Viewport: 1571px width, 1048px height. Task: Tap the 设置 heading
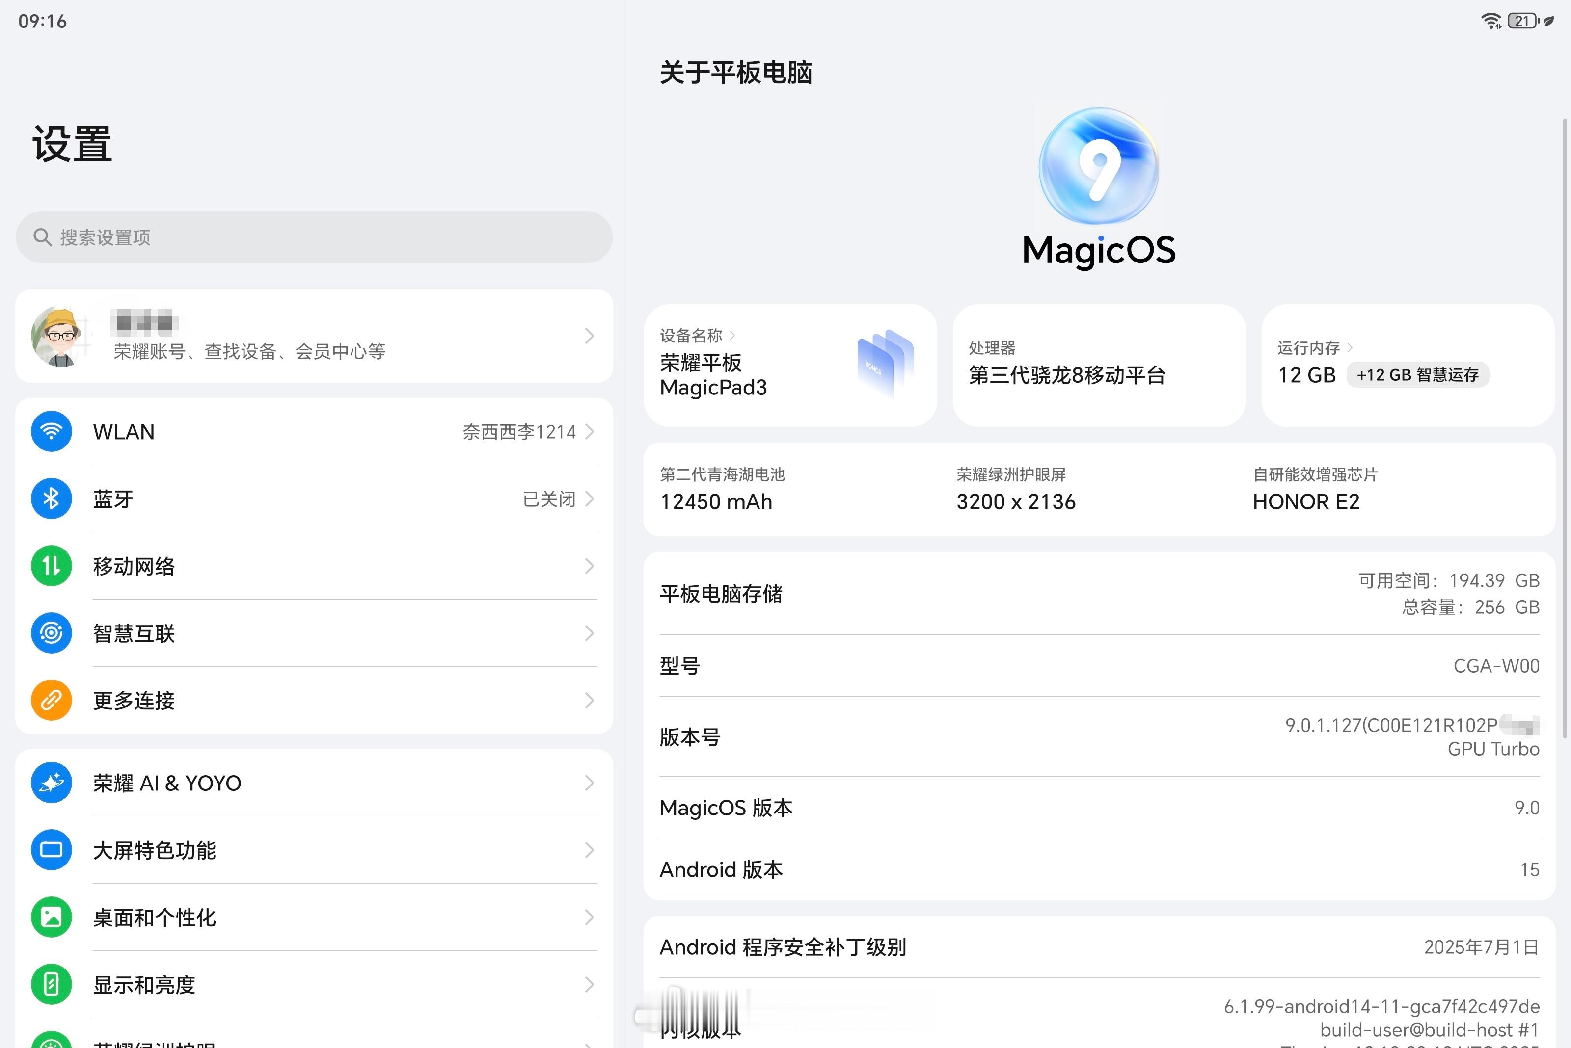point(72,144)
